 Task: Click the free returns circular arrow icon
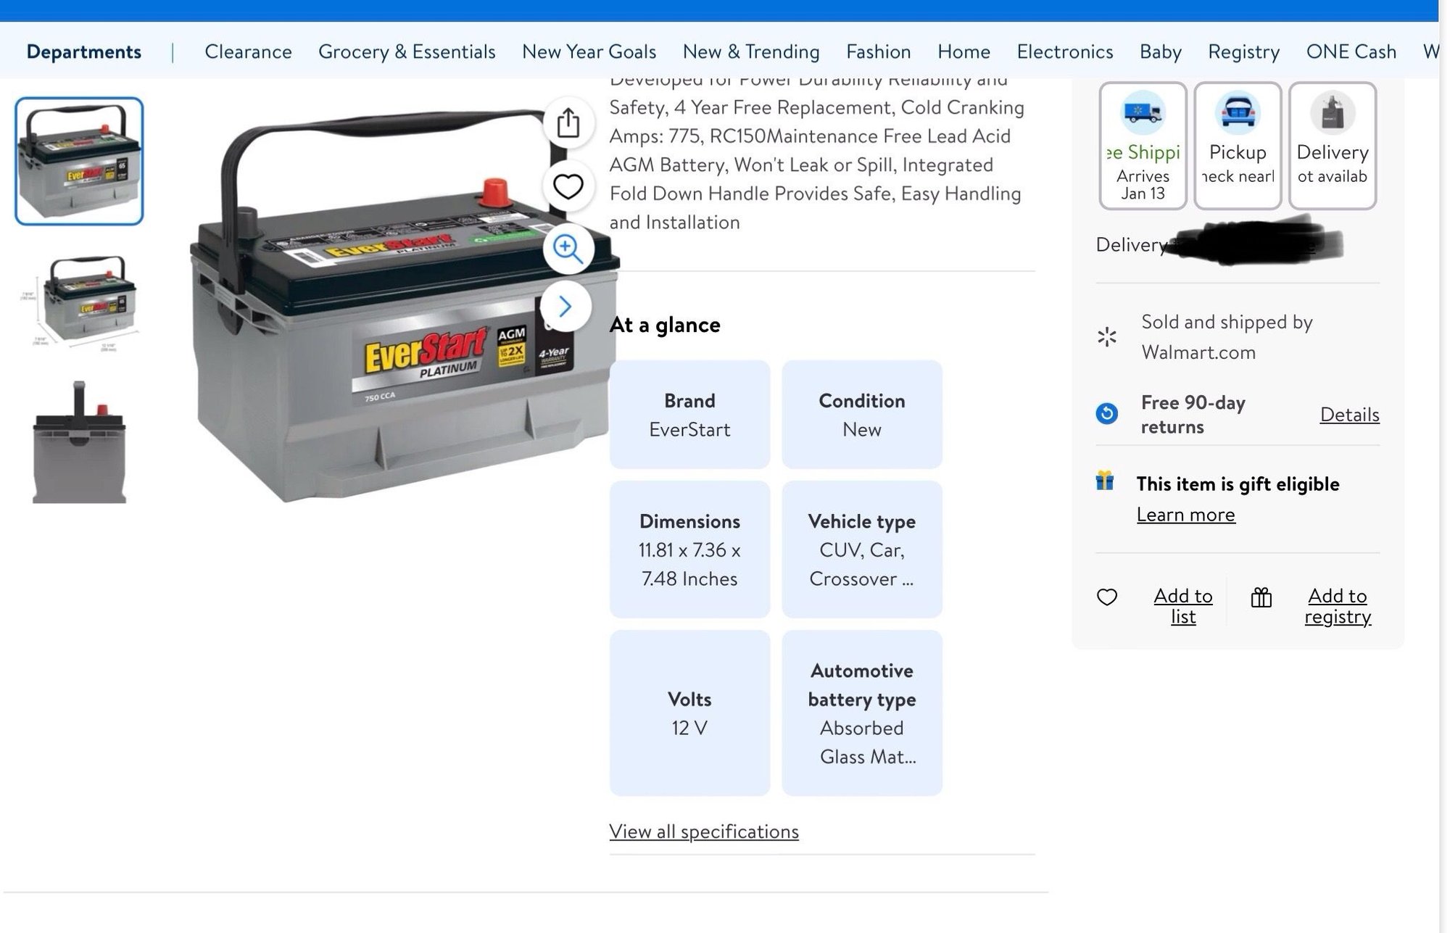click(1106, 413)
